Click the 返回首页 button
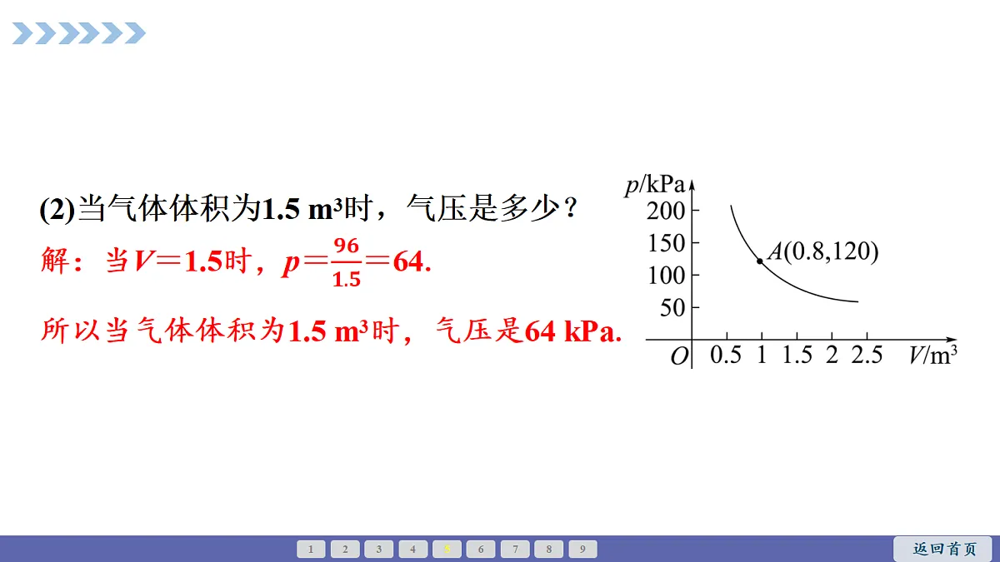Image resolution: width=1000 pixels, height=562 pixels. (942, 549)
